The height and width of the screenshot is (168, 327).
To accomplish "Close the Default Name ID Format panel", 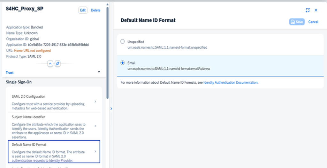I will pos(316,10).
